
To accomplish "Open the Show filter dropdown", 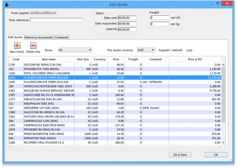I will [x=75, y=50].
